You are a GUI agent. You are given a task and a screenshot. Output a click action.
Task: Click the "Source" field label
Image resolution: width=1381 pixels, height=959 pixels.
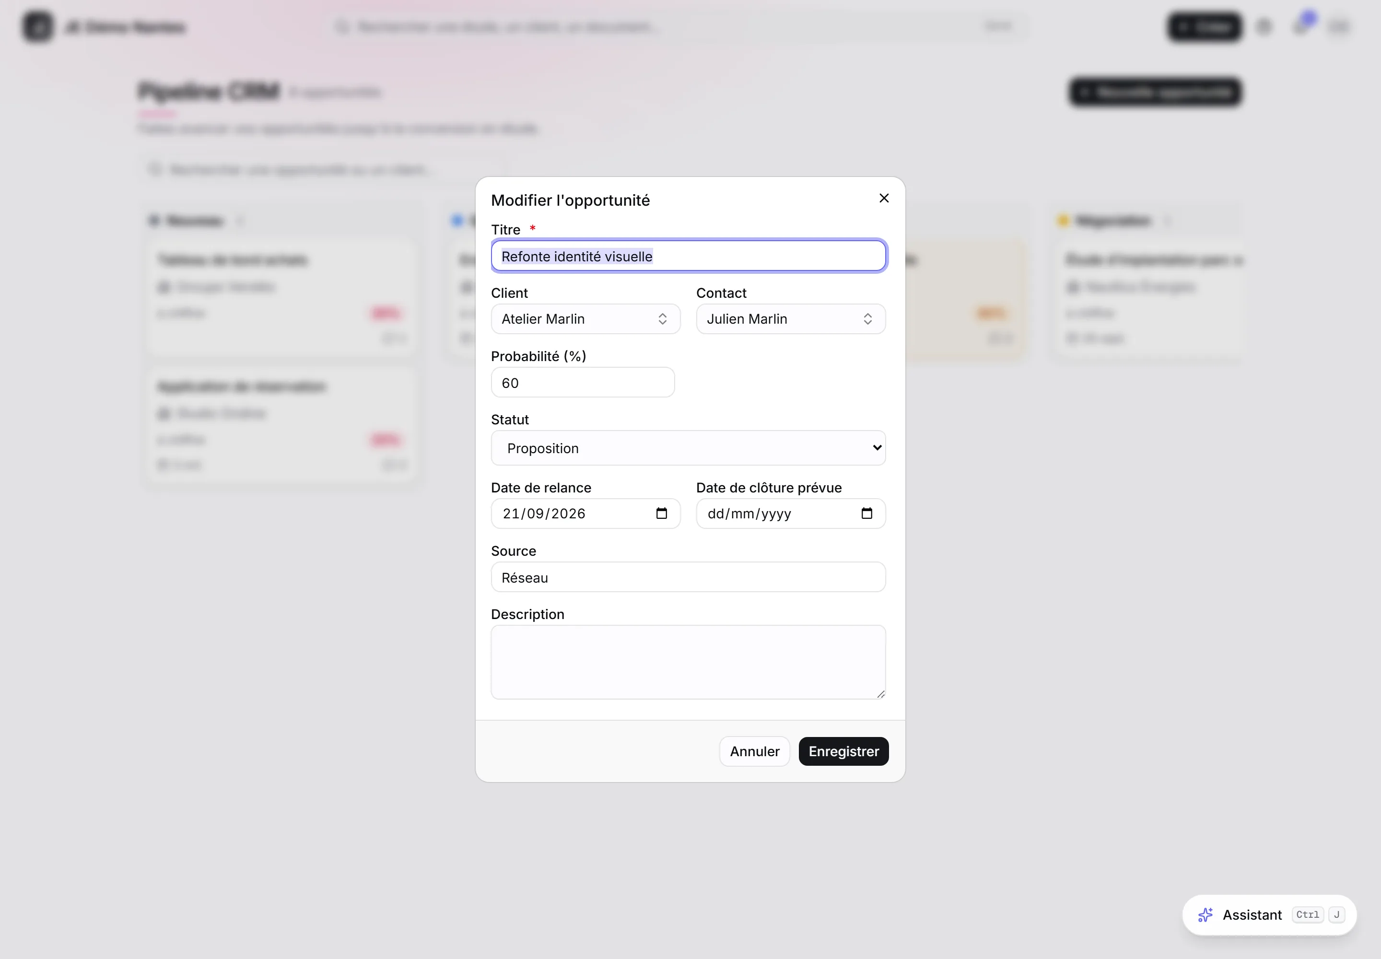click(513, 551)
